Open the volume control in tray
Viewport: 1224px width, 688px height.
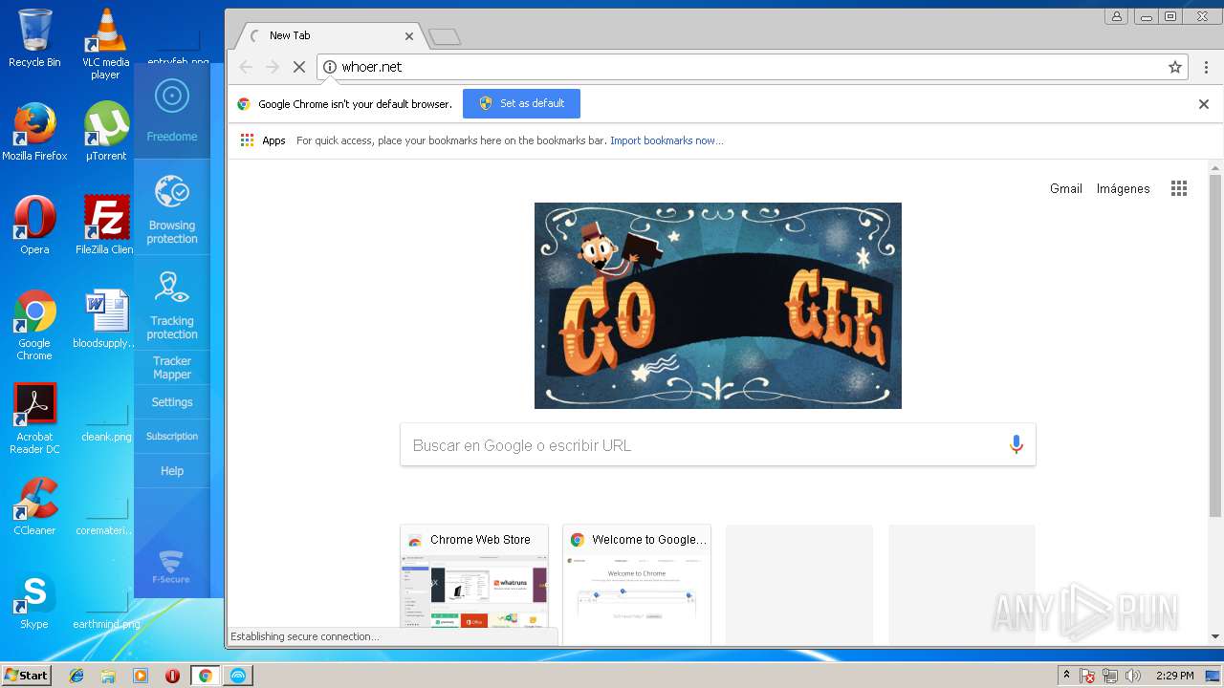click(x=1133, y=676)
